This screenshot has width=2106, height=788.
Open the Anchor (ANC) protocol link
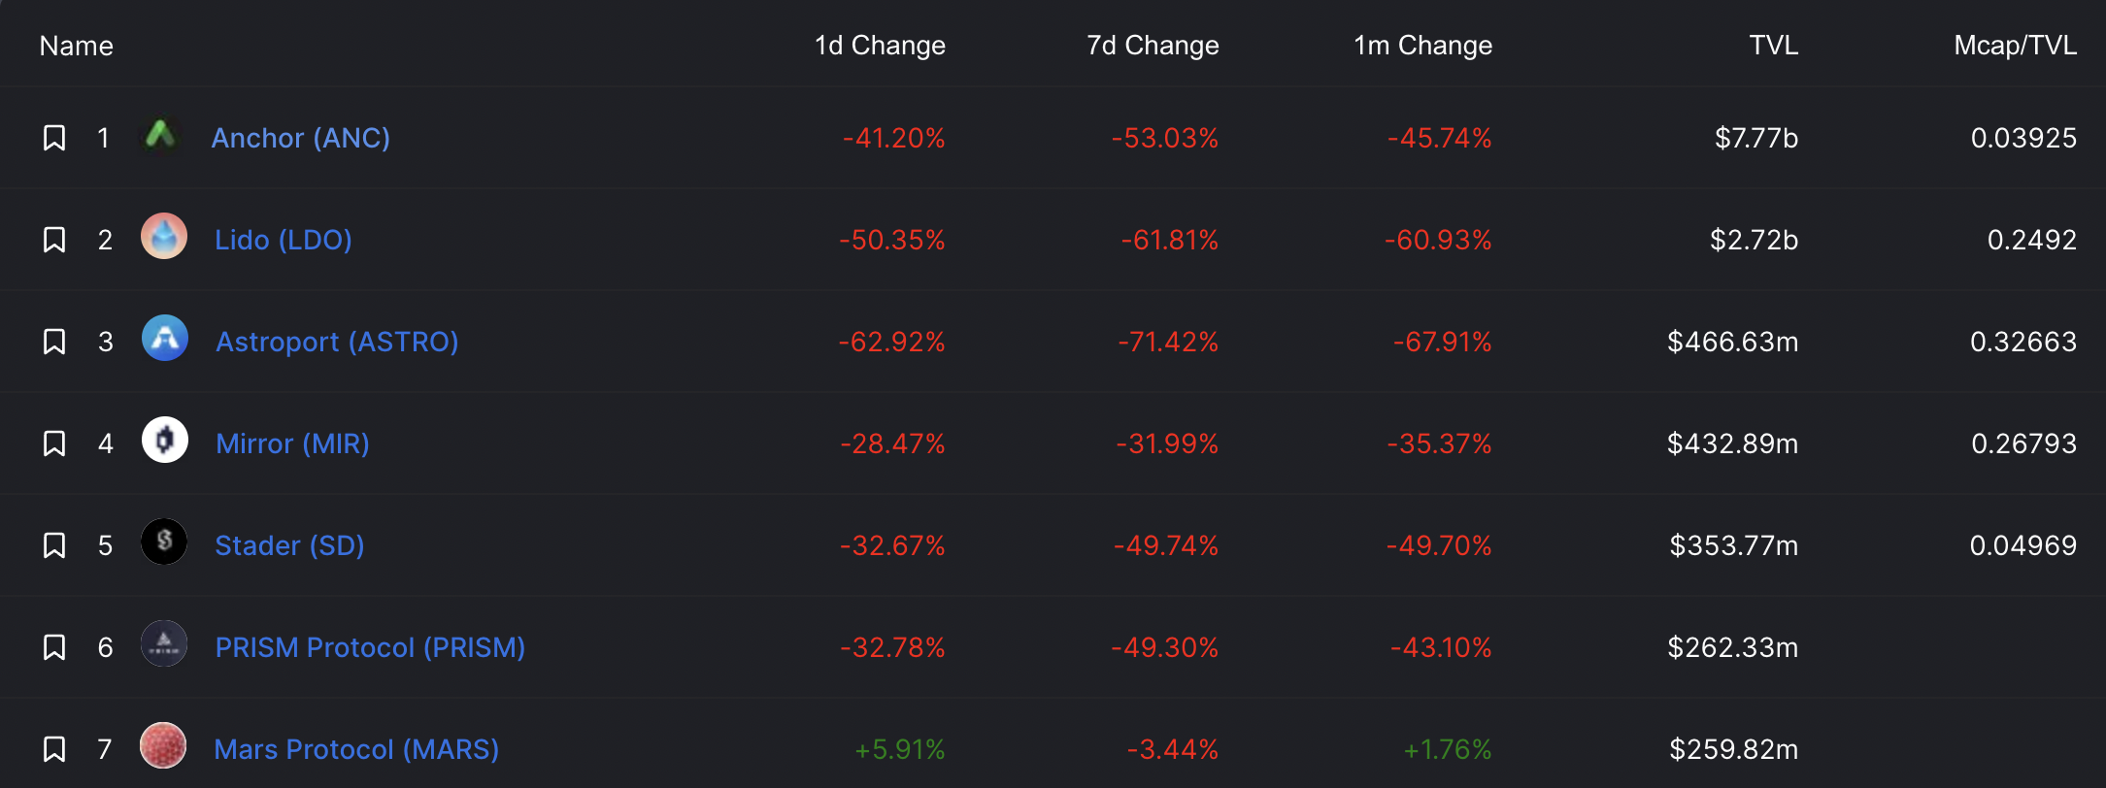coord(301,138)
